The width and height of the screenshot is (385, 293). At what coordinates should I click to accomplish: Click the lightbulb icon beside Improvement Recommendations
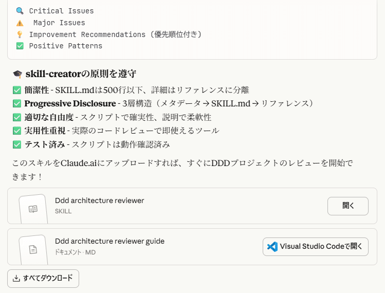[20, 34]
